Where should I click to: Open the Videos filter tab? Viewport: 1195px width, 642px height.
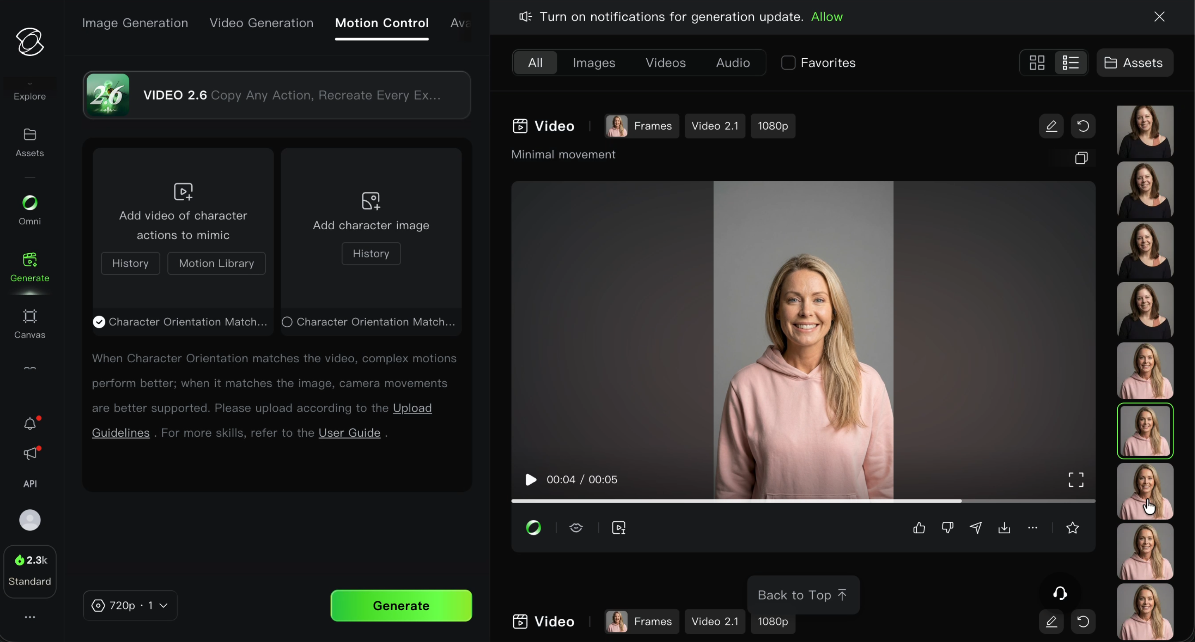click(x=665, y=63)
